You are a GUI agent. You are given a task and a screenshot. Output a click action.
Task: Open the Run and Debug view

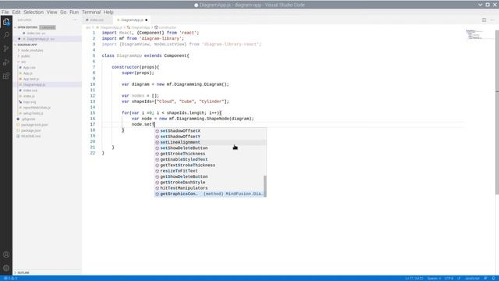pos(6,62)
